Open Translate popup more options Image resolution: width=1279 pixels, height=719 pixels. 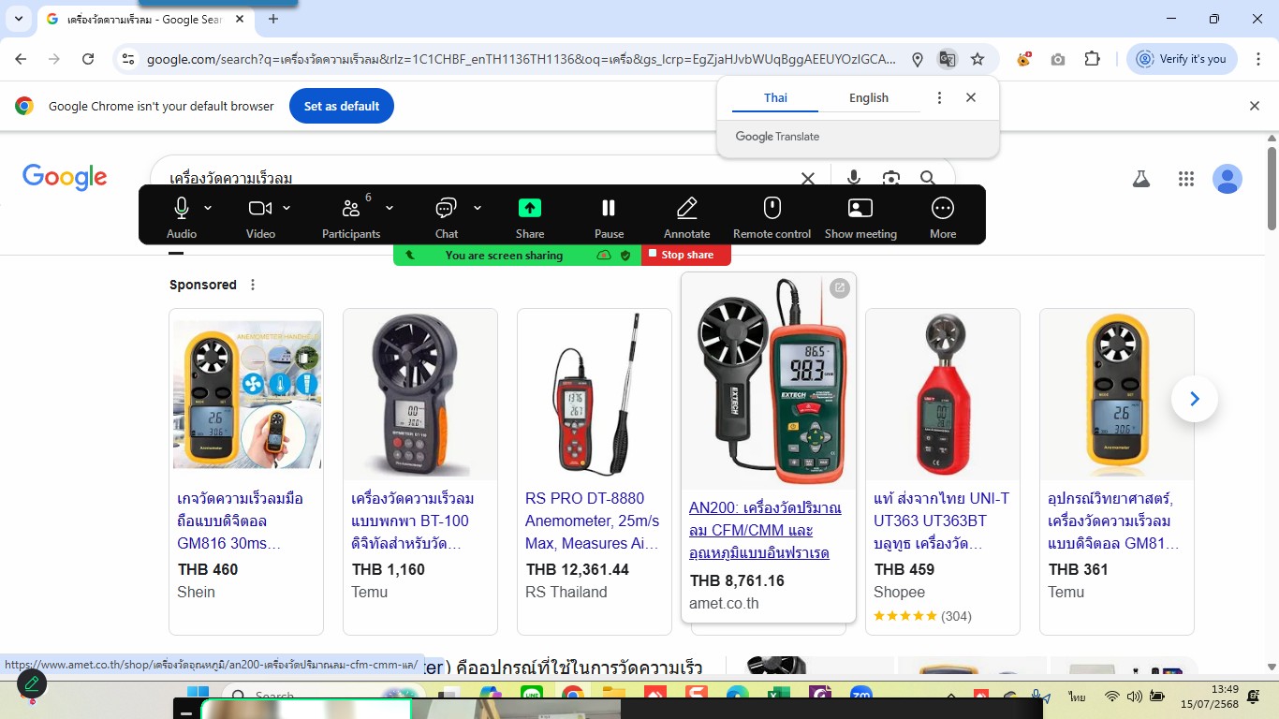click(939, 97)
